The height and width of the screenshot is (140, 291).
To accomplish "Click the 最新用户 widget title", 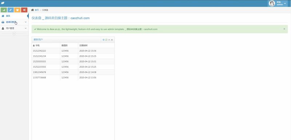I will (38, 40).
